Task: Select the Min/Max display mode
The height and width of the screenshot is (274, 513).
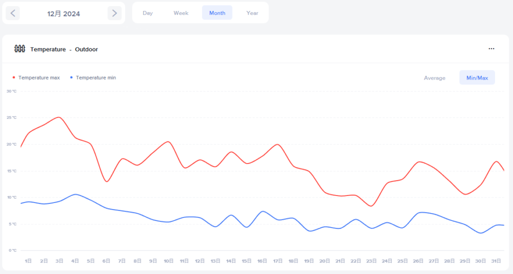Action: (477, 78)
